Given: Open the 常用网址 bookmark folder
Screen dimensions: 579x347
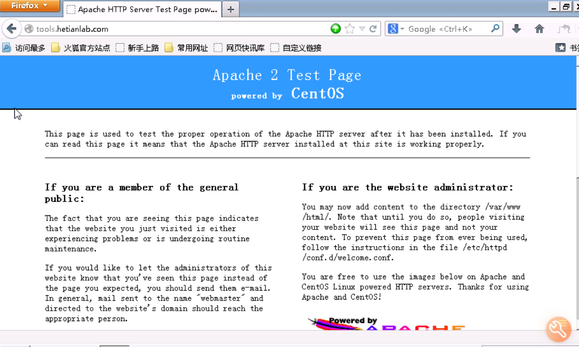Looking at the screenshot, I should (x=186, y=47).
